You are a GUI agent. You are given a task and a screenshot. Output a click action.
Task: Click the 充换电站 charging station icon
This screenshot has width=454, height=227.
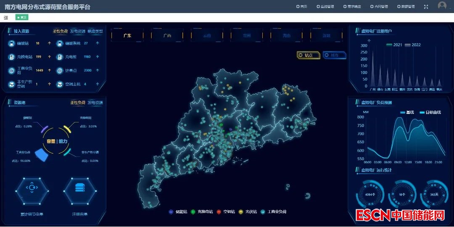(x=11, y=57)
